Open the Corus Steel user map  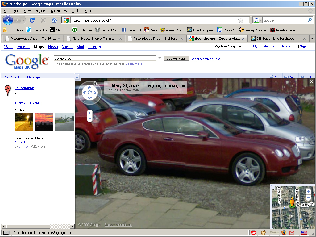[x=23, y=142]
